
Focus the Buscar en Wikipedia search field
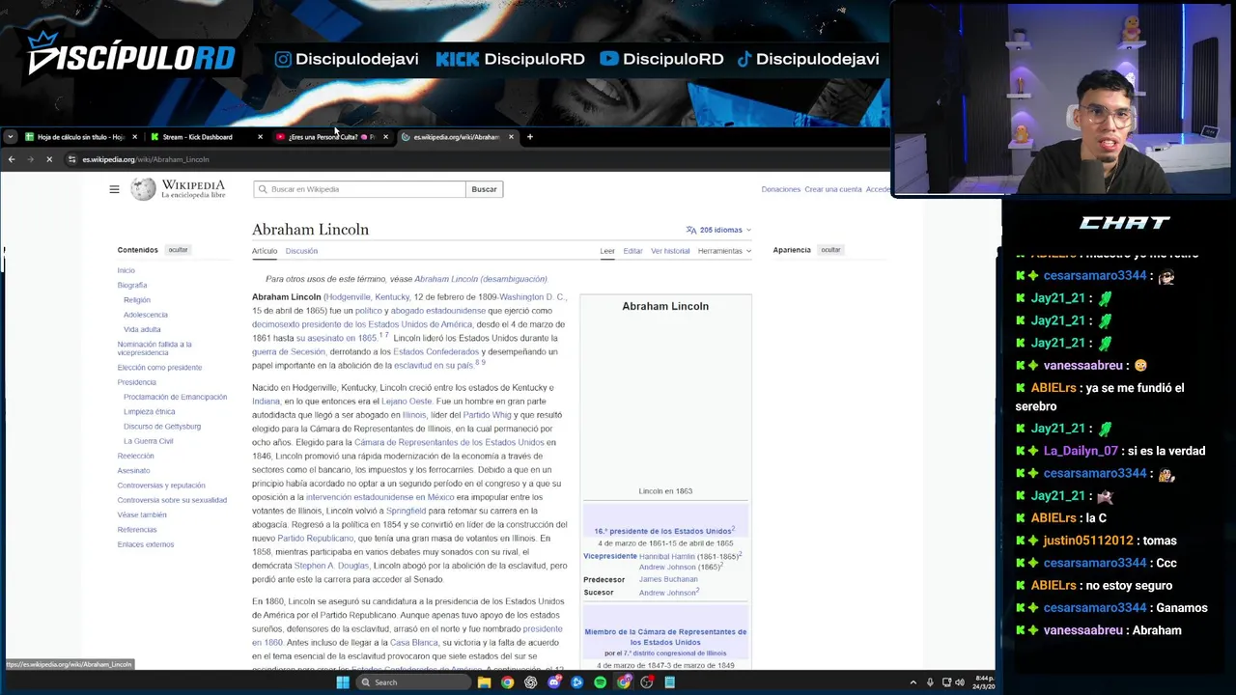point(359,189)
